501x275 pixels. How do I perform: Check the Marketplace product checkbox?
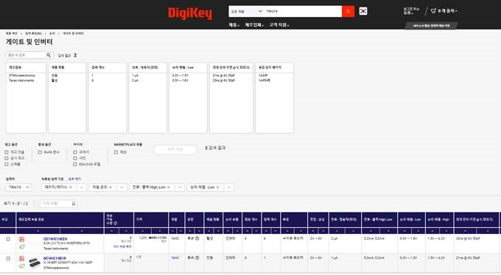point(116,152)
